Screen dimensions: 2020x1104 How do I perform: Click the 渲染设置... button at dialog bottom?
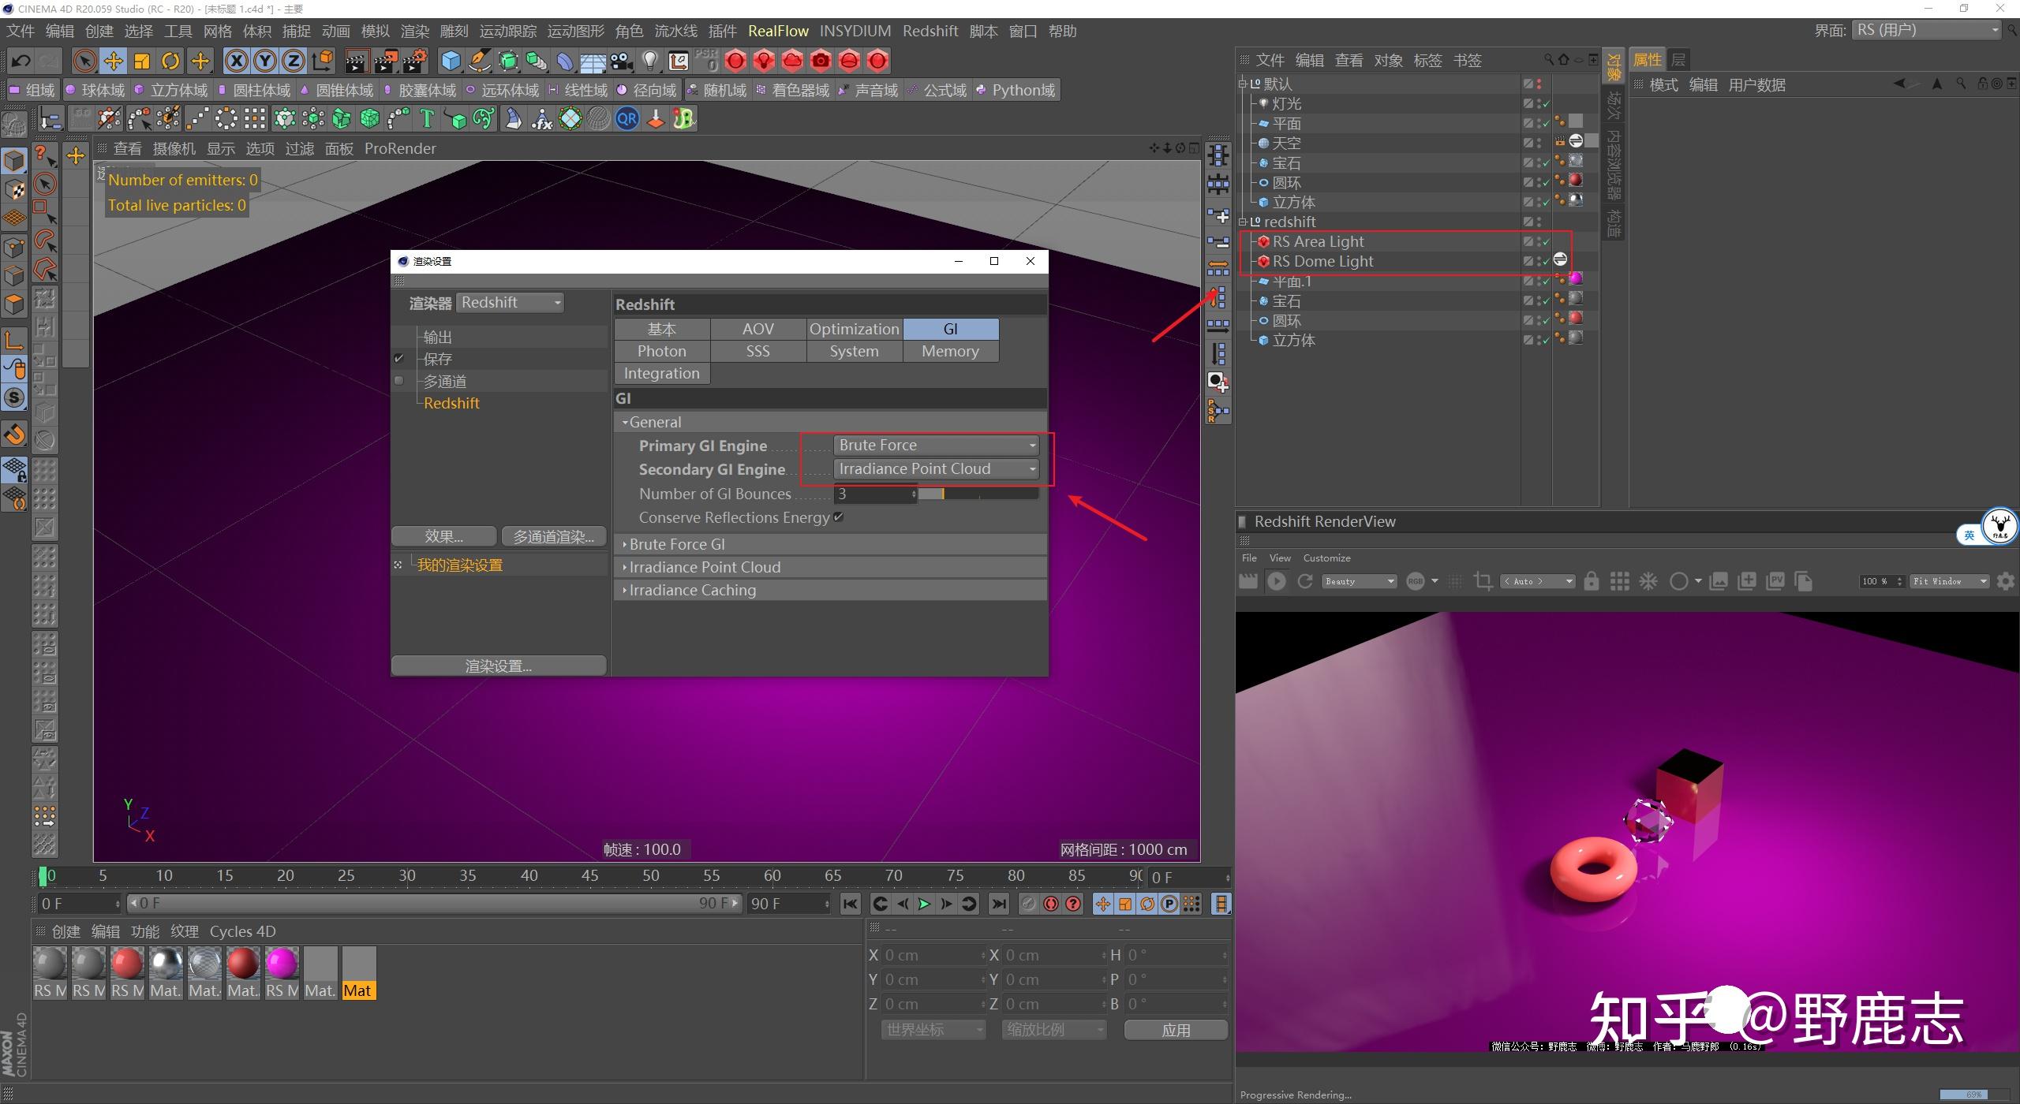coord(499,666)
